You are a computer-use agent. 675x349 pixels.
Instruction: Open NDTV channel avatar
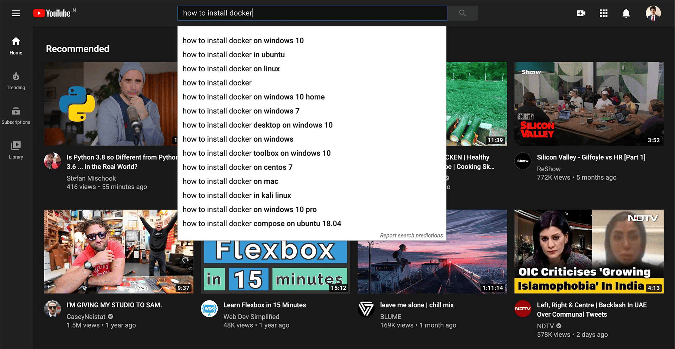pos(523,309)
